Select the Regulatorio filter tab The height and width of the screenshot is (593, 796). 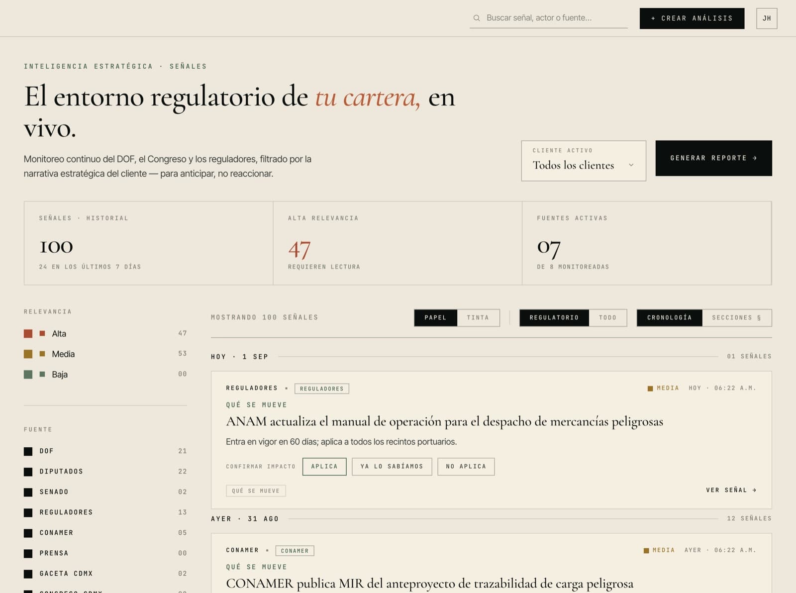point(554,318)
